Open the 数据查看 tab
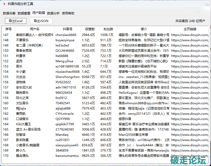The image size is (211, 166). pos(24,13)
